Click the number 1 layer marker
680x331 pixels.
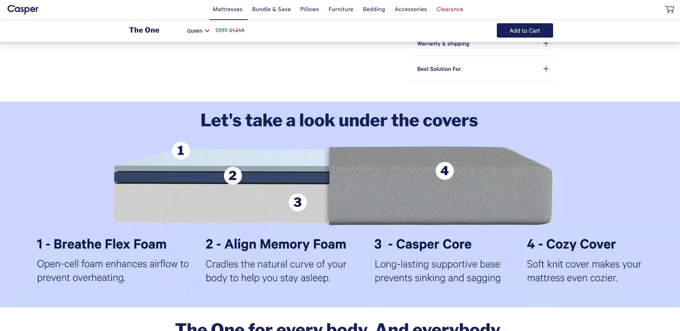pyautogui.click(x=181, y=151)
